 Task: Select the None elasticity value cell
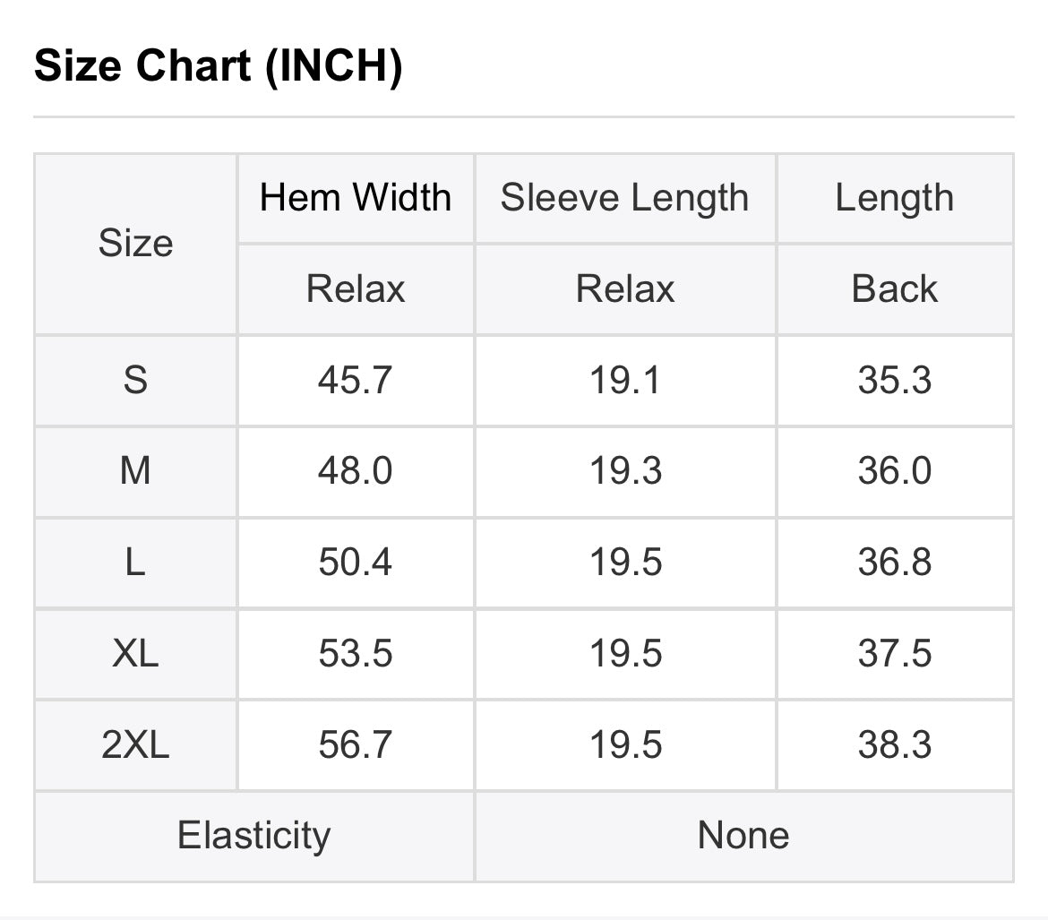coord(743,836)
